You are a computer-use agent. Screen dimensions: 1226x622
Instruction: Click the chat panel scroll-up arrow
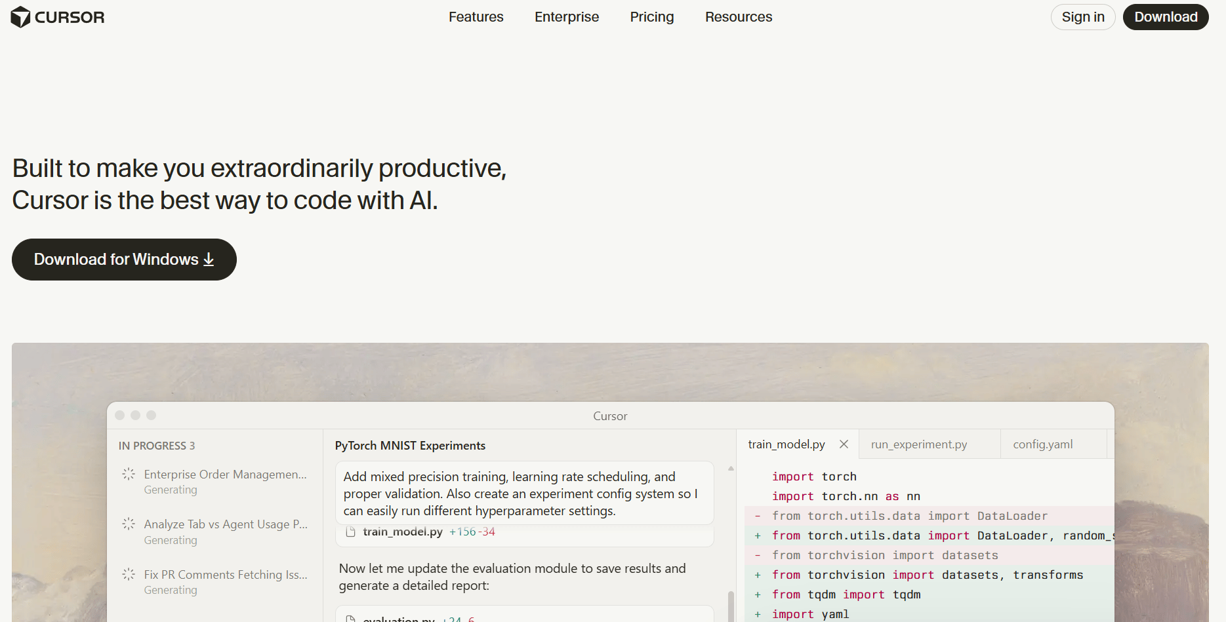(731, 469)
